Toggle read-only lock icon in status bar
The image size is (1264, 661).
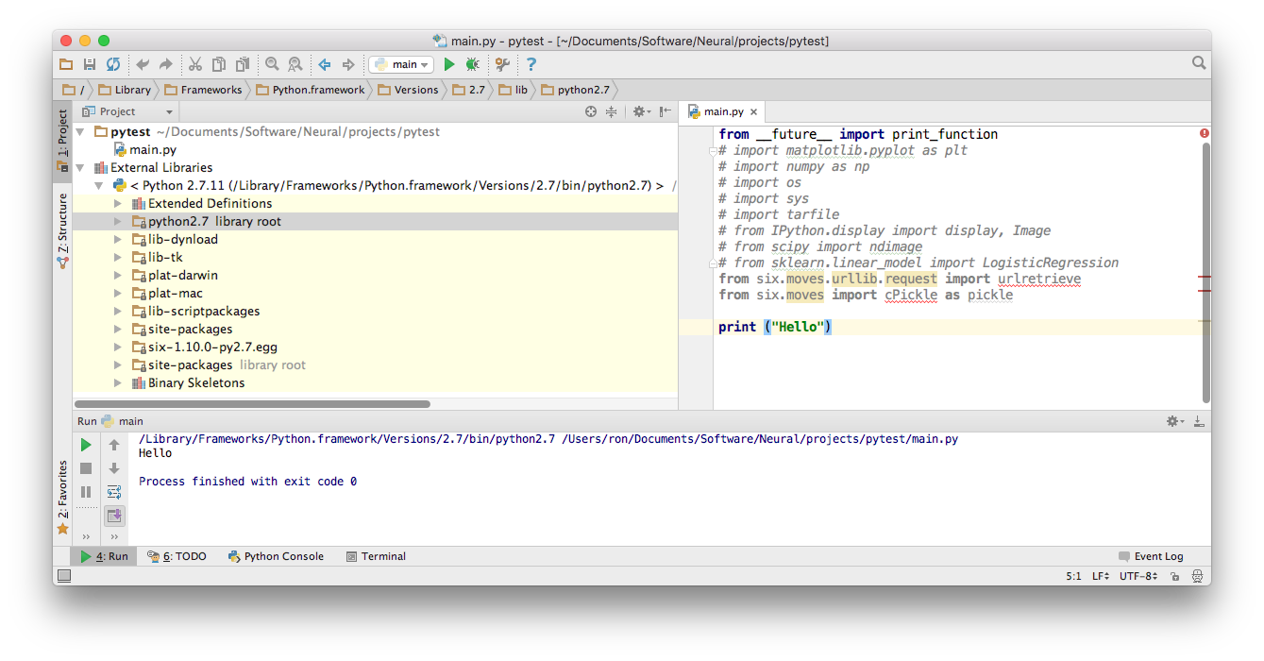click(x=1175, y=576)
